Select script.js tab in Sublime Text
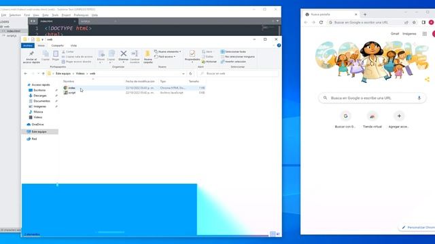The image size is (435, 244). point(99,21)
